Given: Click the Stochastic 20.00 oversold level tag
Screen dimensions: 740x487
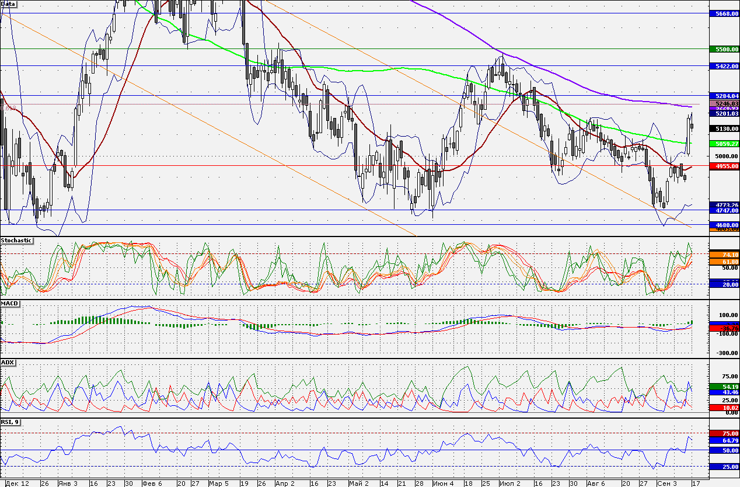Looking at the screenshot, I should tap(724, 284).
